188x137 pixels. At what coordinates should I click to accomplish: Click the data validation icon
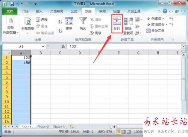tap(137, 20)
